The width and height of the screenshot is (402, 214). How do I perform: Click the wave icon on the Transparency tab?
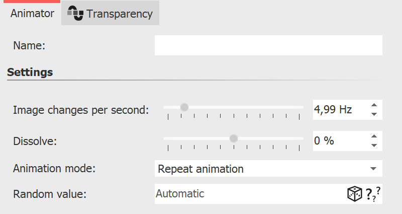(75, 14)
